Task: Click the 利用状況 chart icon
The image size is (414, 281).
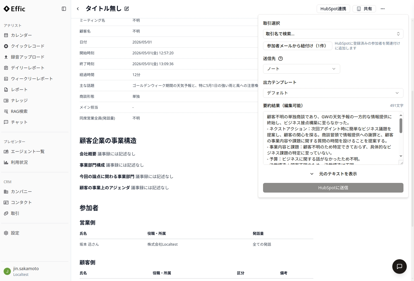Action: point(6,162)
